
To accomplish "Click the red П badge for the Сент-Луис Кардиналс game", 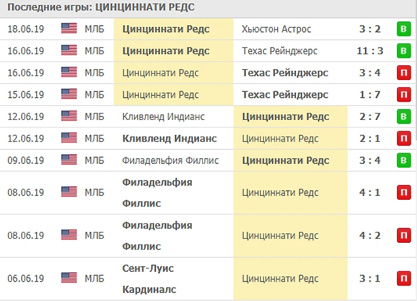I will click(x=404, y=278).
